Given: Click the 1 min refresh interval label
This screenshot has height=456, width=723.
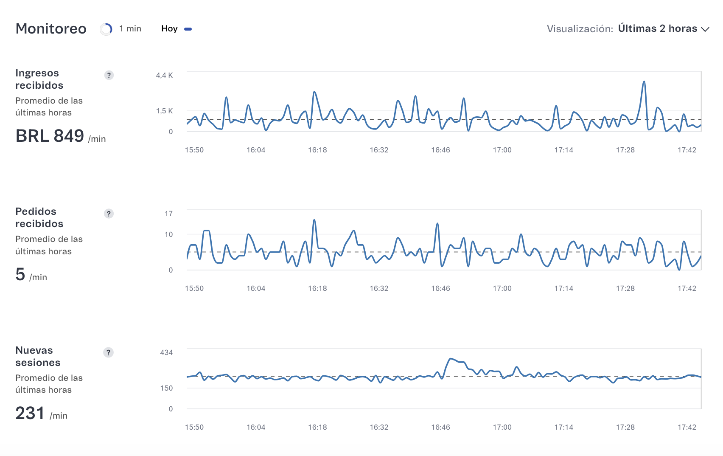Looking at the screenshot, I should [130, 29].
